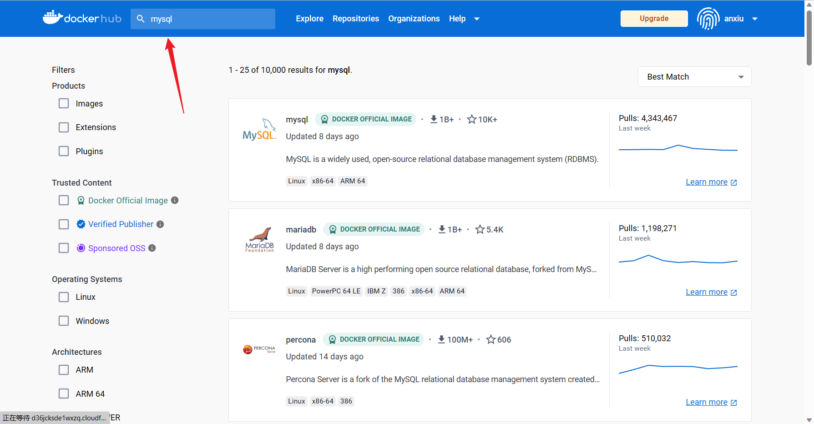
Task: Click the percona pulls trend chart
Action: click(x=678, y=369)
